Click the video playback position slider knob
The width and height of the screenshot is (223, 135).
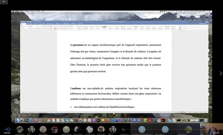9,129
